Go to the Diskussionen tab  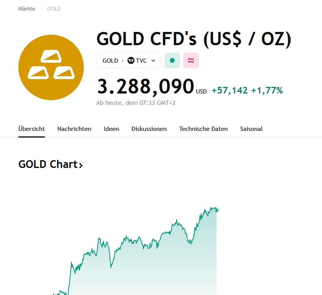[149, 129]
